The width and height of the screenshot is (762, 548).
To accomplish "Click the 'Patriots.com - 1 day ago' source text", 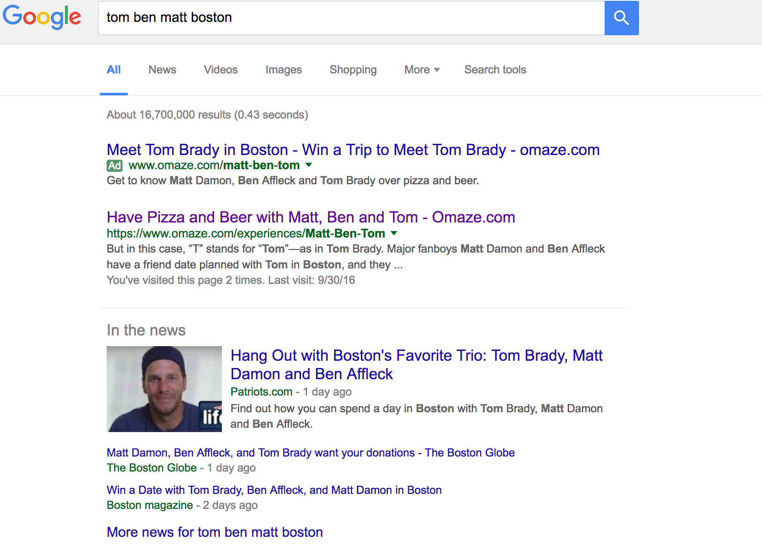I will 291,392.
